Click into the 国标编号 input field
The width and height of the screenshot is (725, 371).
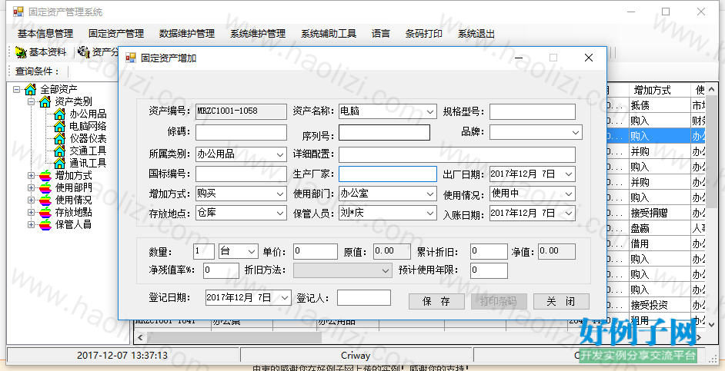click(241, 174)
